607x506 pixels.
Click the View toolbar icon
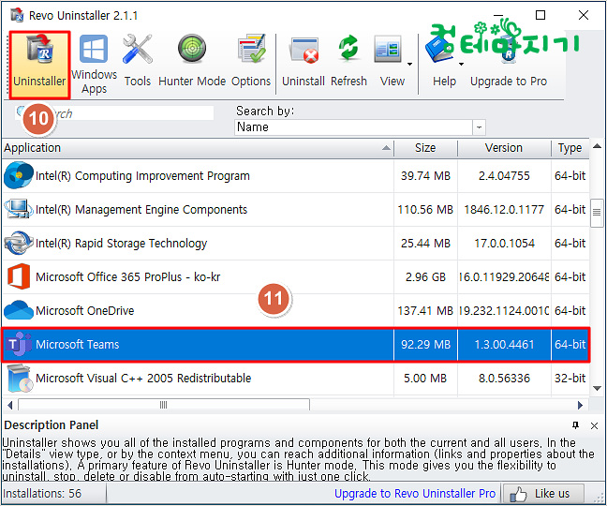pos(389,50)
